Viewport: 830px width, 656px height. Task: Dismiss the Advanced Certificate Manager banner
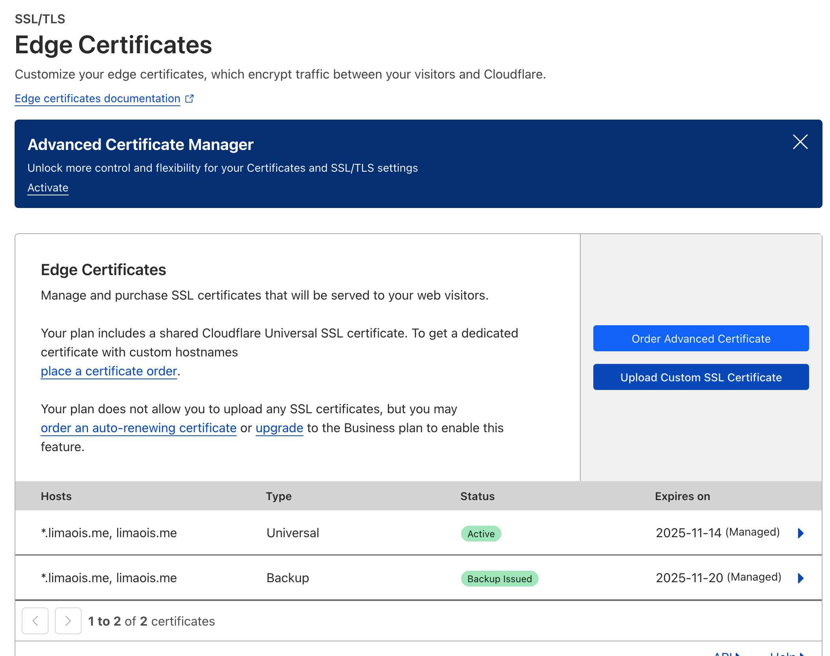coord(800,142)
